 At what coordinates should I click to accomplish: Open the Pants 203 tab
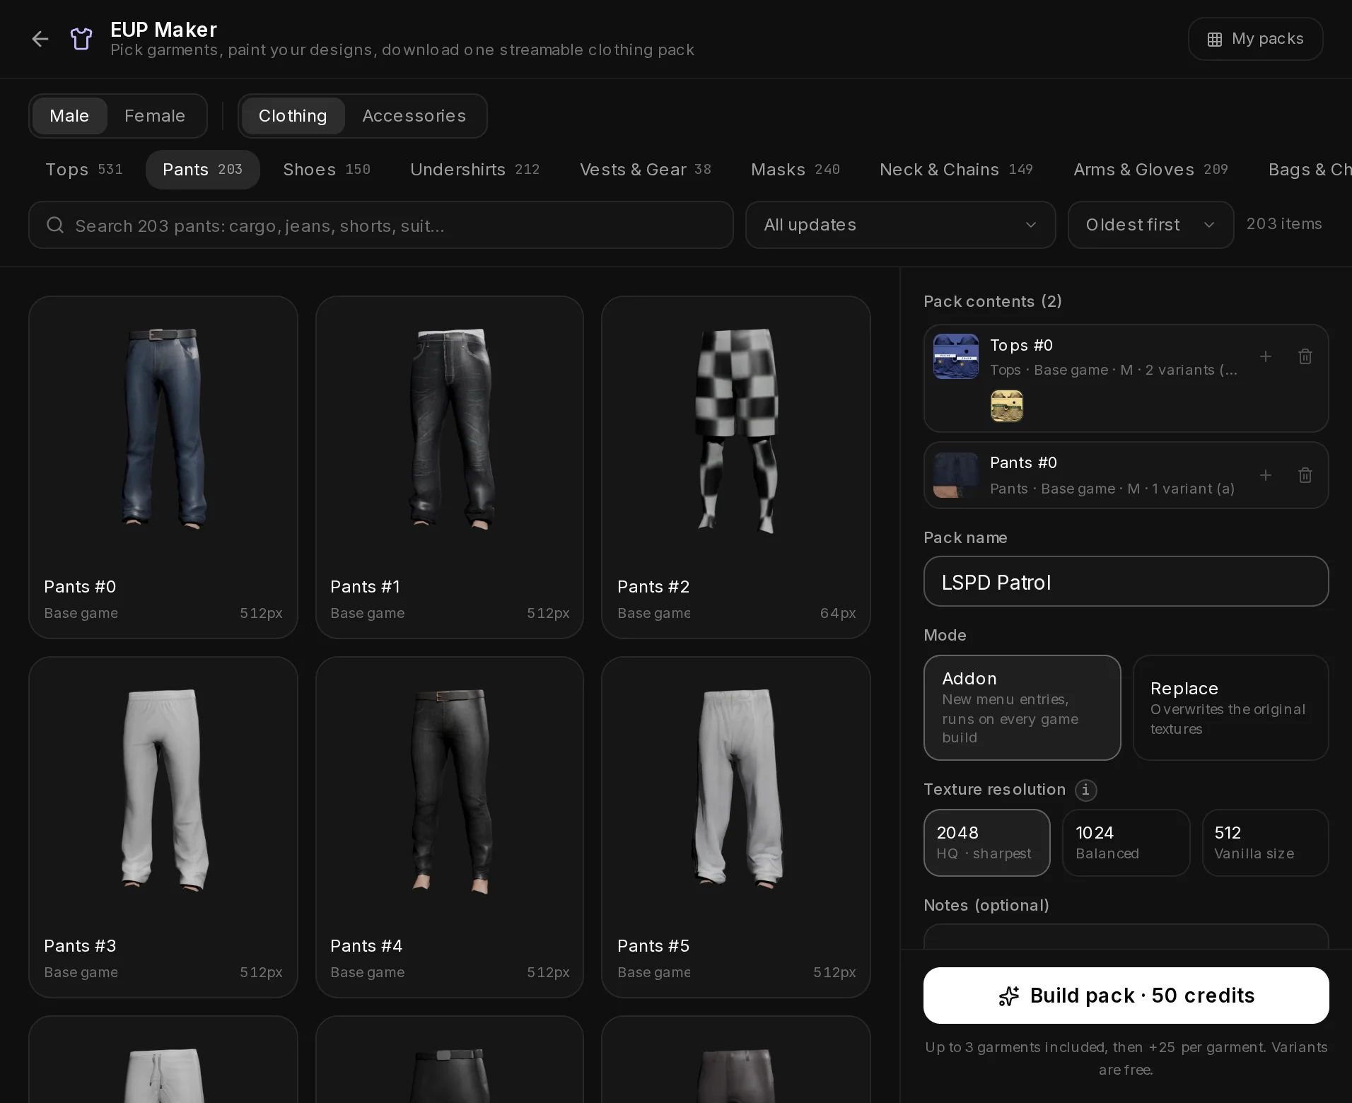[202, 170]
